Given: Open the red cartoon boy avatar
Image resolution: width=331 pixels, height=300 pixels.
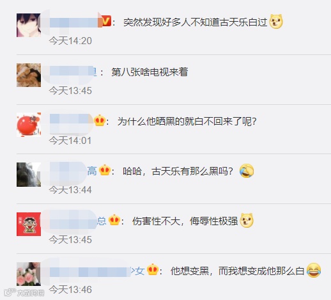Looking at the screenshot, I should pyautogui.click(x=29, y=225).
